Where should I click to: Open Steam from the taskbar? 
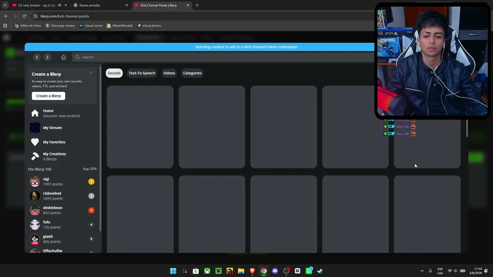320,271
